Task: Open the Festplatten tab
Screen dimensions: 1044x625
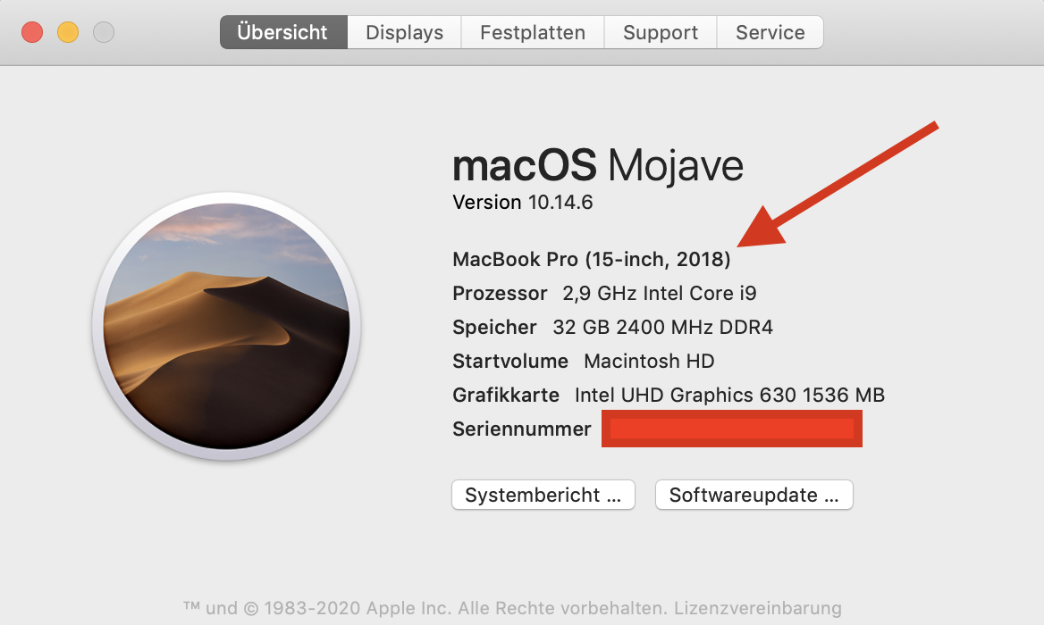Action: [x=532, y=33]
